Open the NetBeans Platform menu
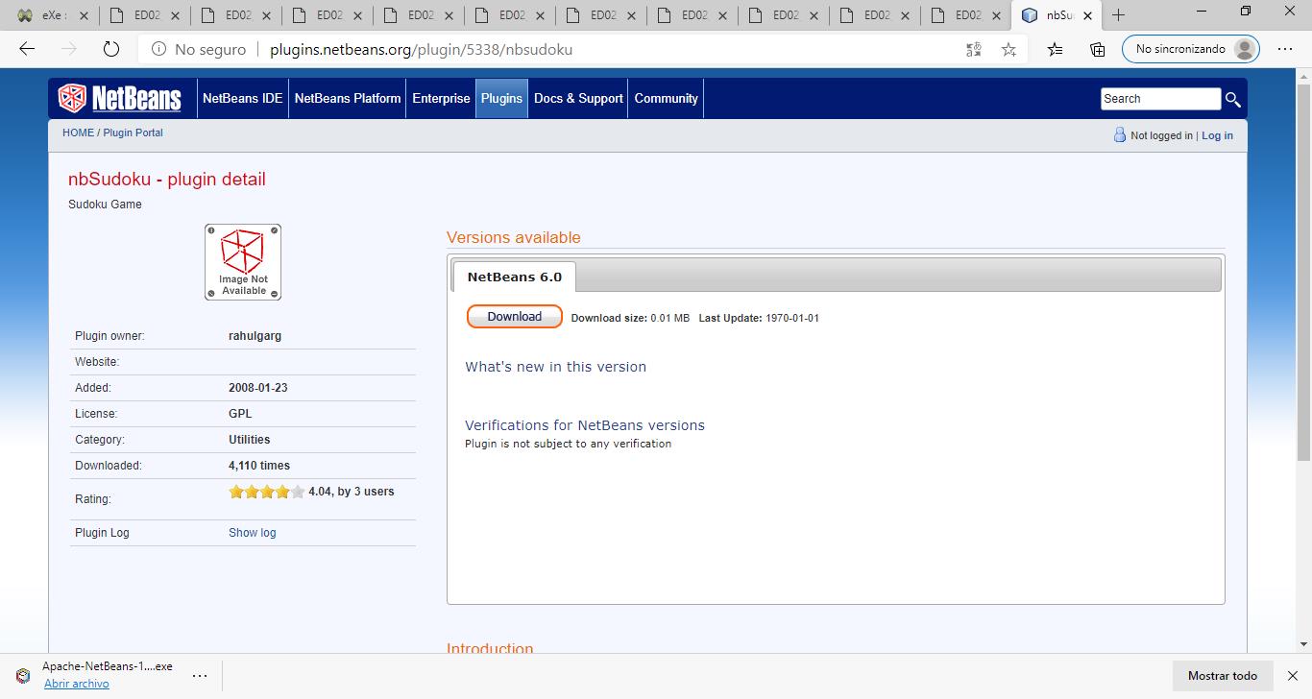This screenshot has height=699, width=1312. [348, 98]
